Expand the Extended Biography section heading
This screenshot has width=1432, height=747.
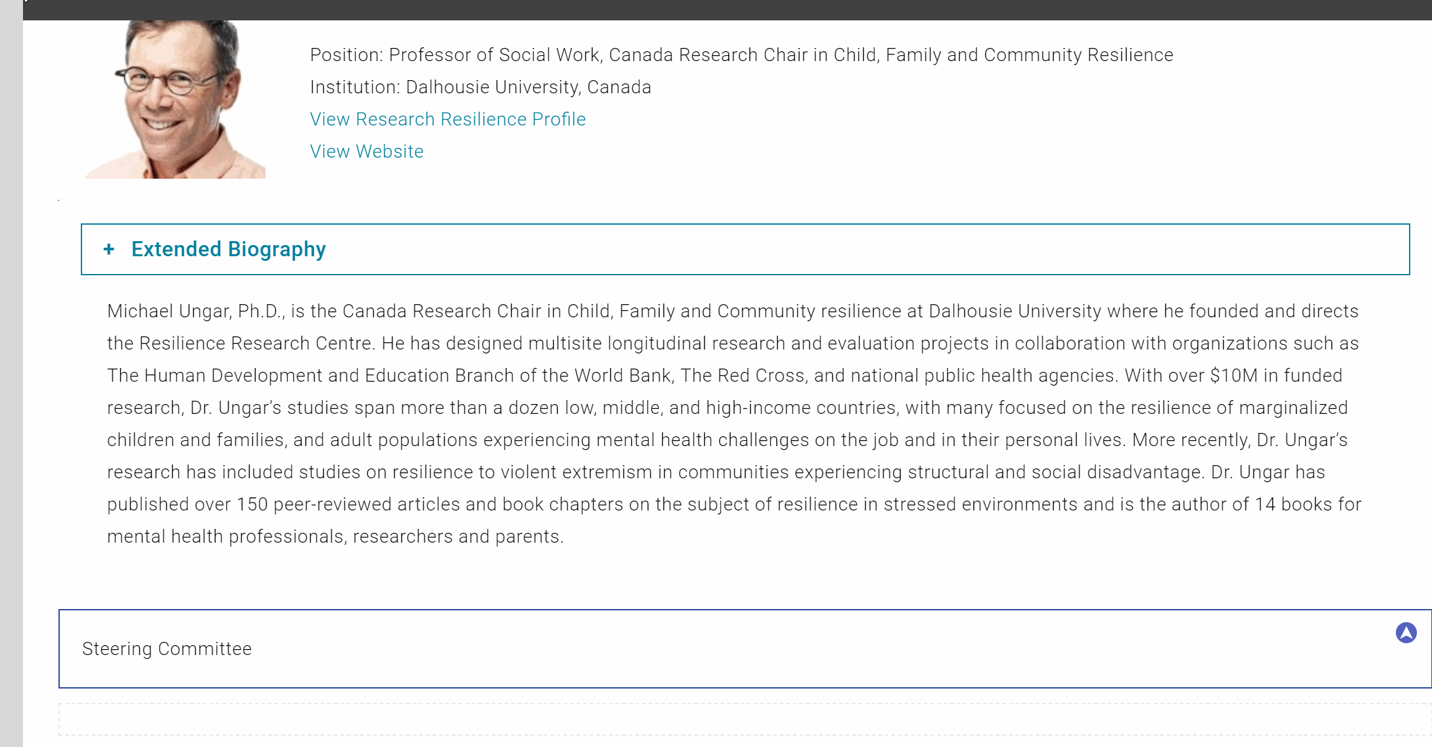228,250
